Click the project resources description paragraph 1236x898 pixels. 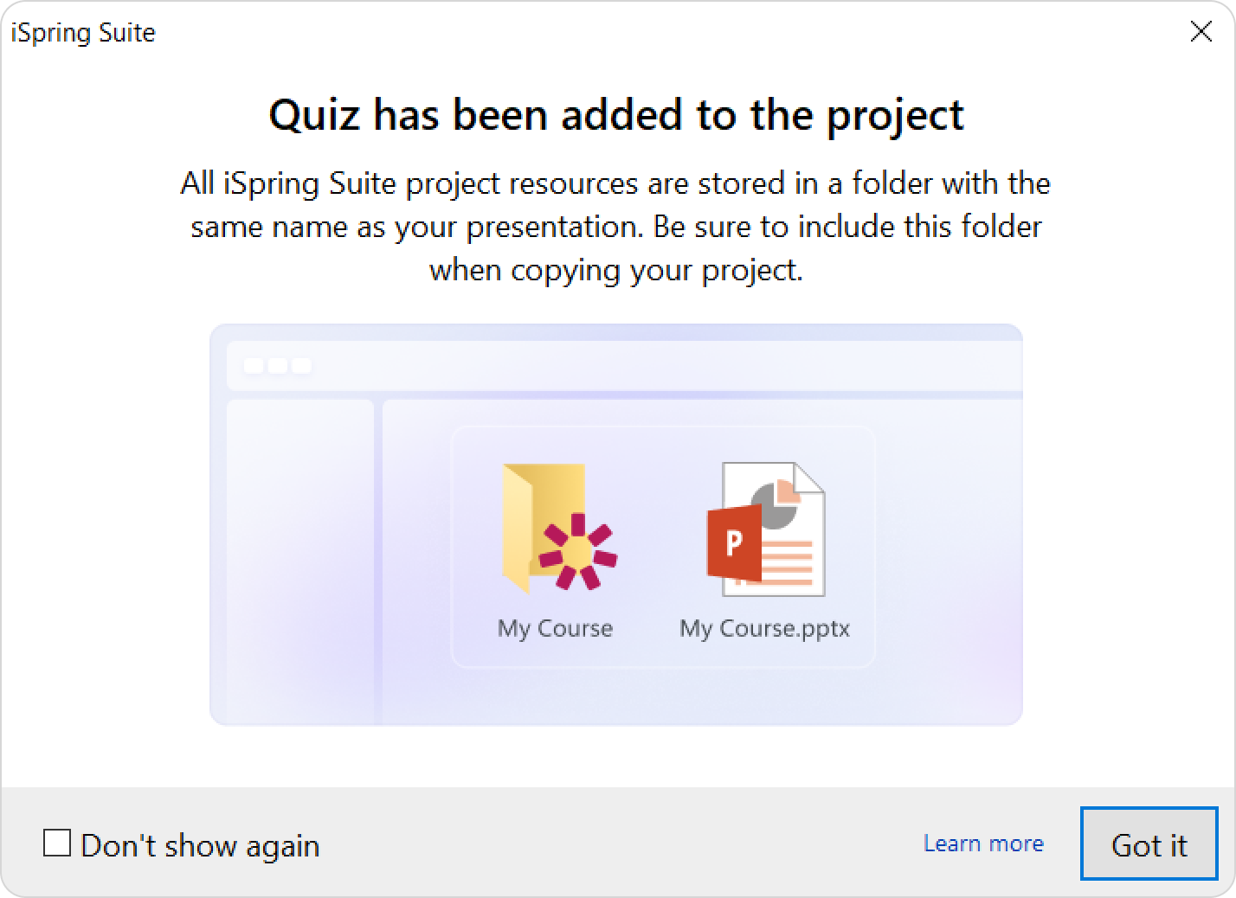point(616,227)
